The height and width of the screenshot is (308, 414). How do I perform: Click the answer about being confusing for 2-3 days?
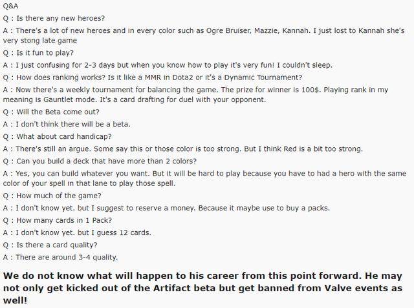(168, 65)
